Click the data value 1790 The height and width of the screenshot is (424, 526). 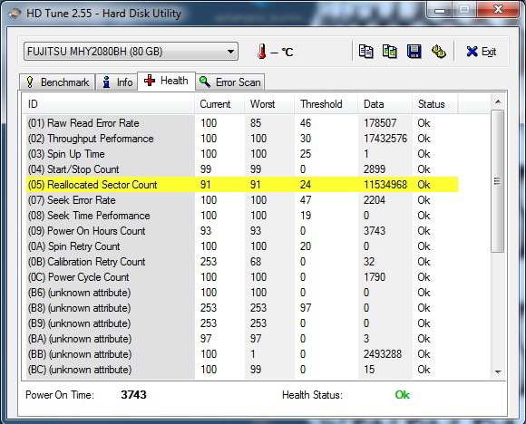click(375, 277)
